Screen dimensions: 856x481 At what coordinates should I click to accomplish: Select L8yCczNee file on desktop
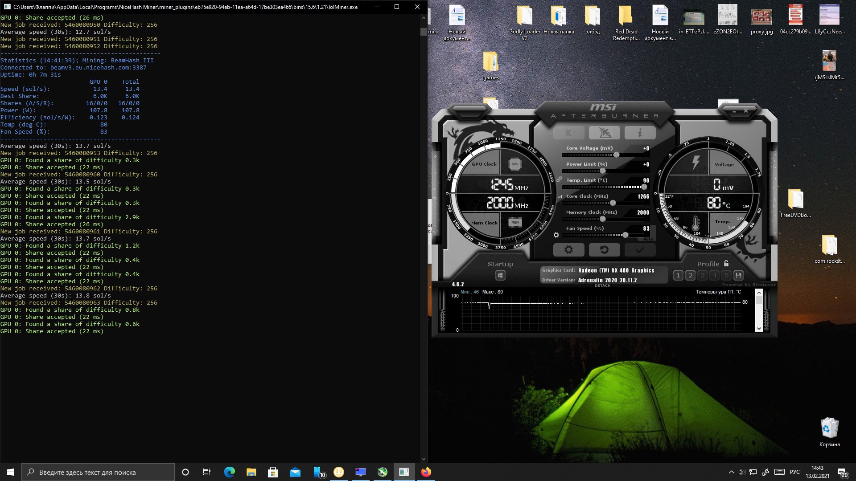tap(829, 20)
